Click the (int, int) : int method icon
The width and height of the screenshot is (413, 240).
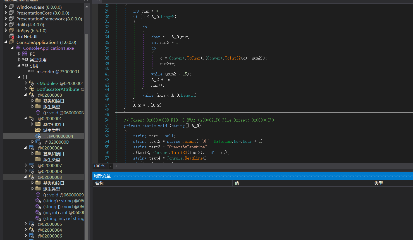(38, 212)
